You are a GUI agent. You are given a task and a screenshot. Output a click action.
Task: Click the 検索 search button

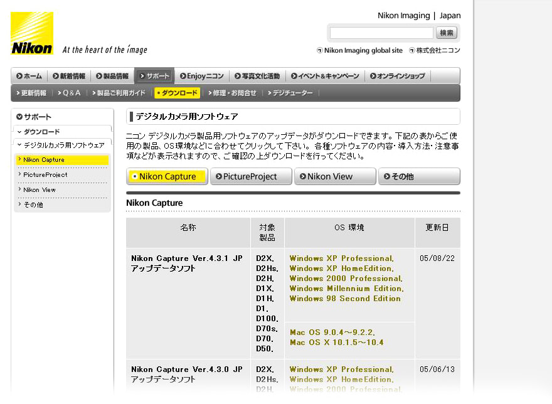pos(447,33)
